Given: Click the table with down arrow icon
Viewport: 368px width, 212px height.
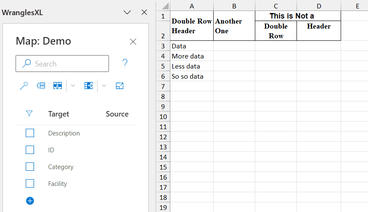Looking at the screenshot, I should point(58,86).
